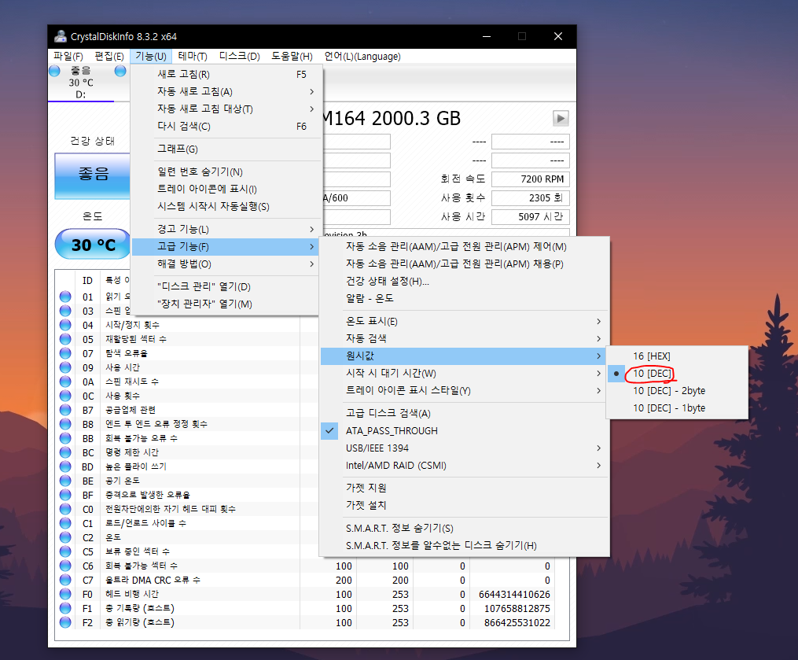
Task: Open the 테마(T) menu
Action: (x=193, y=56)
